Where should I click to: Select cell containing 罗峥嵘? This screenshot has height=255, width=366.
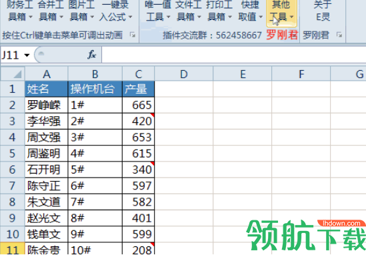47,105
